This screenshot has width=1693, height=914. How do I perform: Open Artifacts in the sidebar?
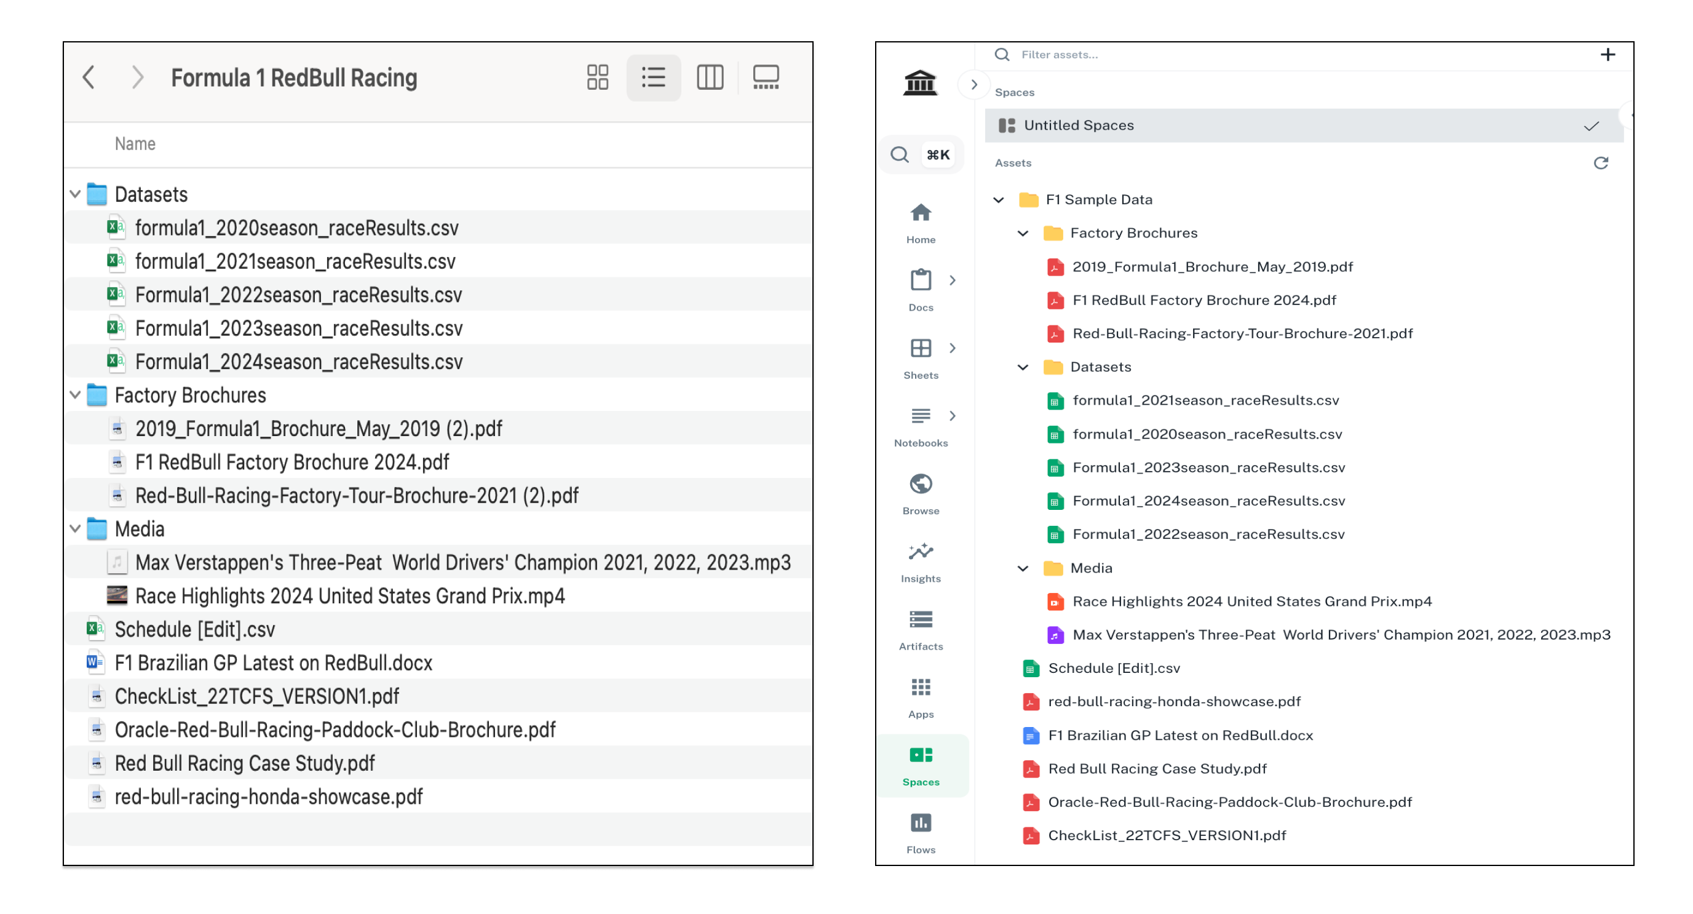pos(921,630)
